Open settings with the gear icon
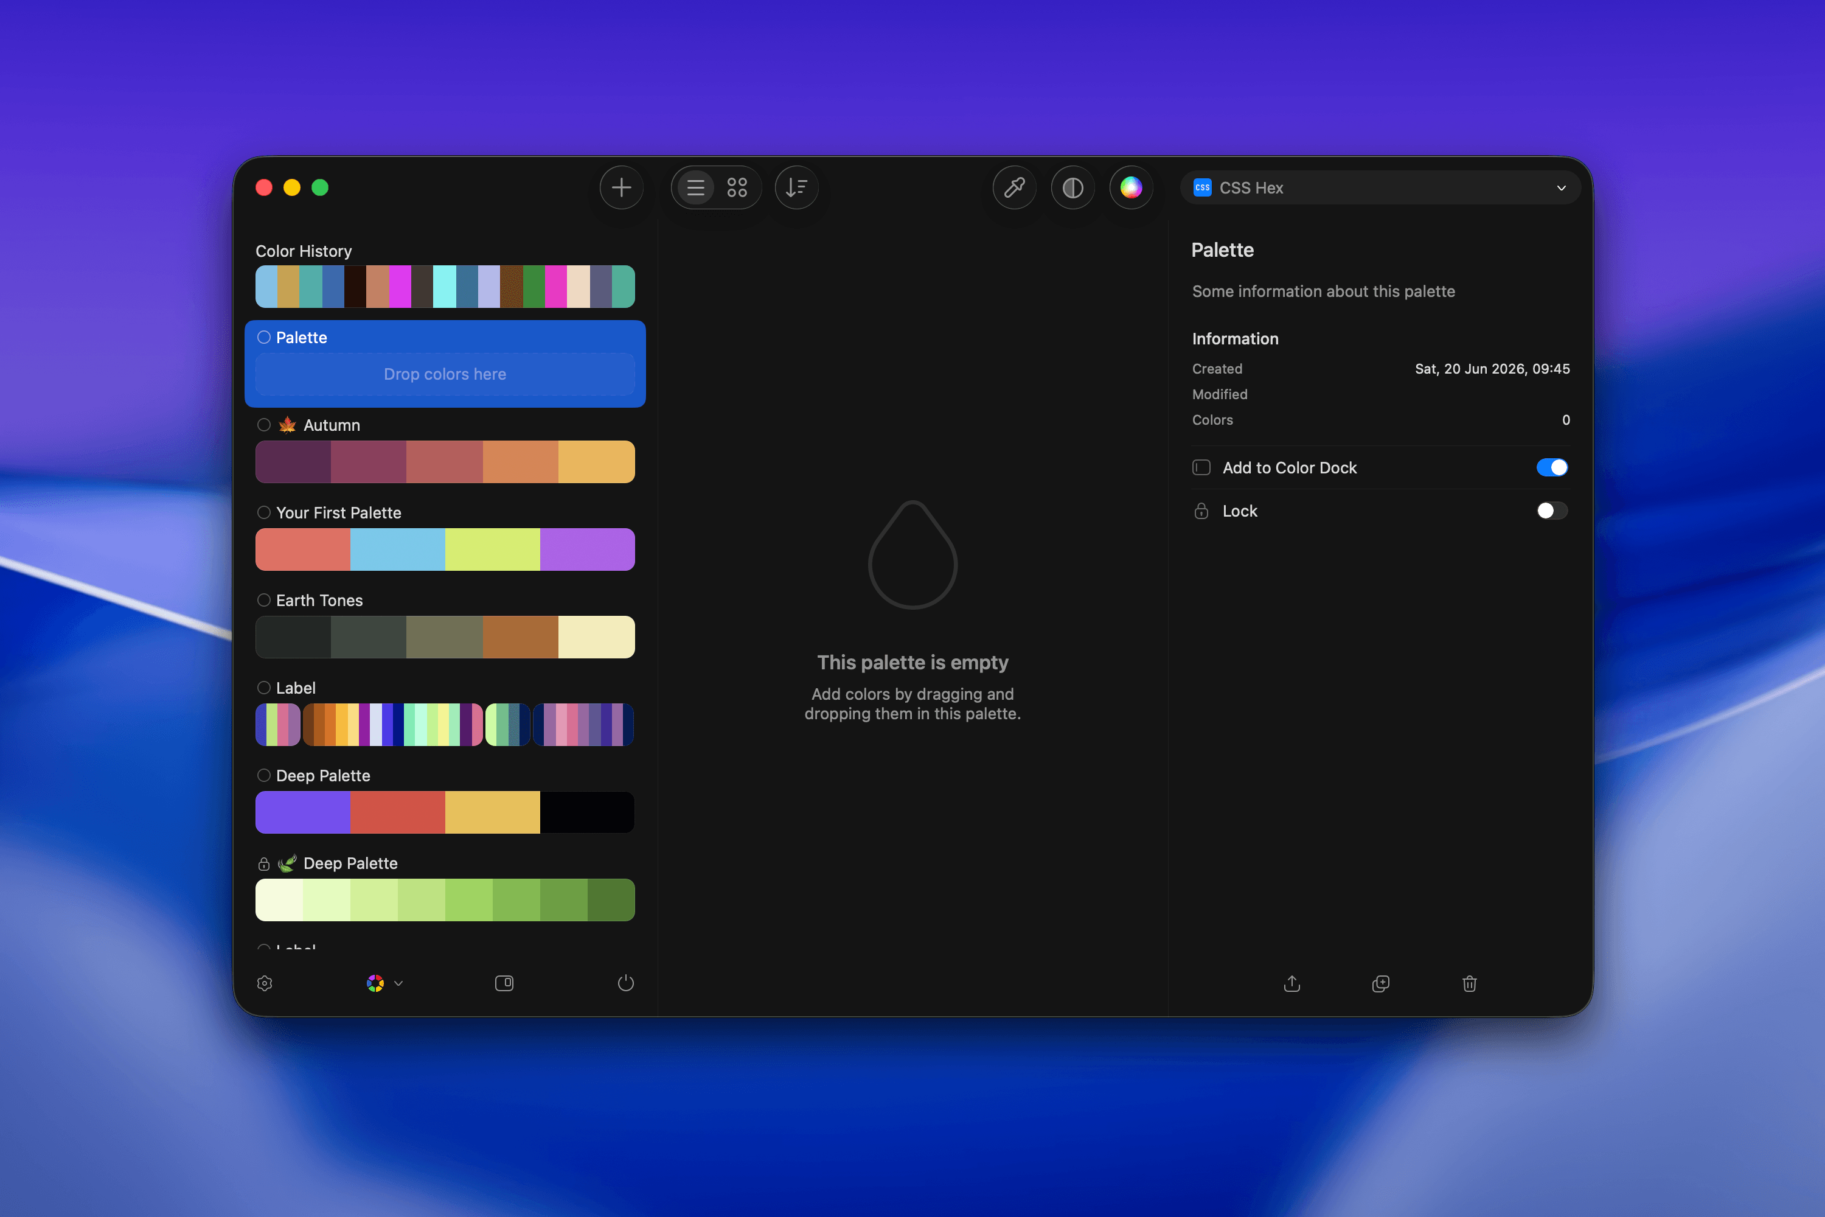This screenshot has width=1825, height=1217. pyautogui.click(x=265, y=983)
